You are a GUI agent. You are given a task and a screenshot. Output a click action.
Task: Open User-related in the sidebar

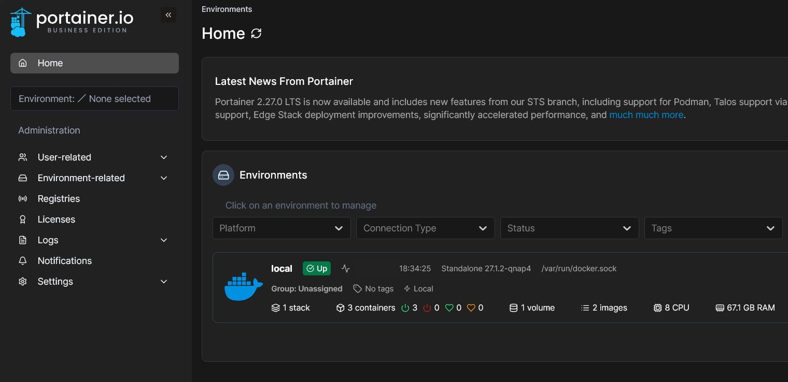[94, 157]
